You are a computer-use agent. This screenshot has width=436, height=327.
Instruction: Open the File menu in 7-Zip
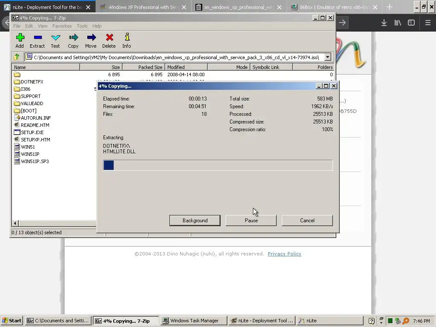tap(17, 26)
